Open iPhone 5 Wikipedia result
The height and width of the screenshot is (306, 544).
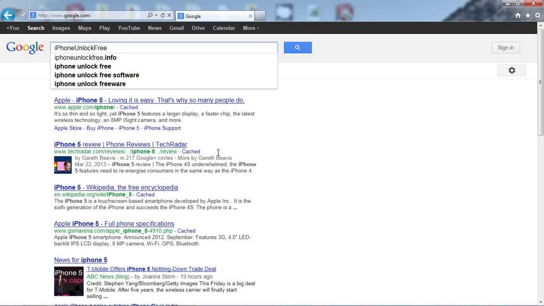pyautogui.click(x=116, y=187)
